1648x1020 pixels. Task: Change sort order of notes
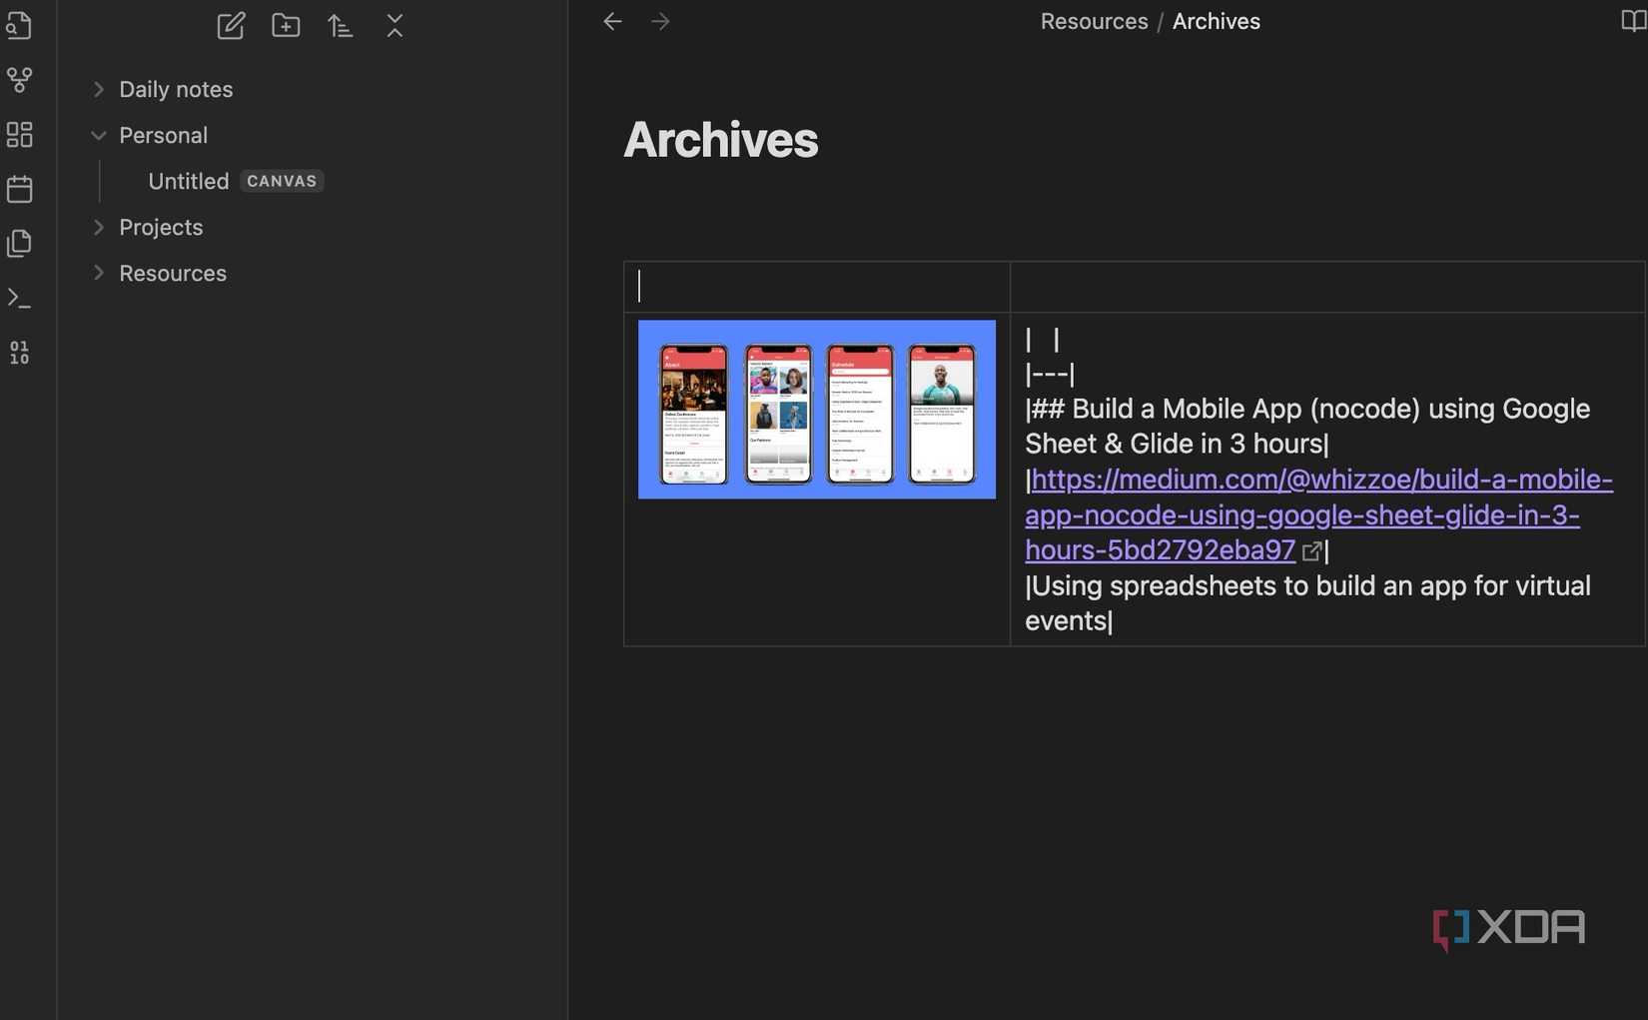pyautogui.click(x=340, y=26)
